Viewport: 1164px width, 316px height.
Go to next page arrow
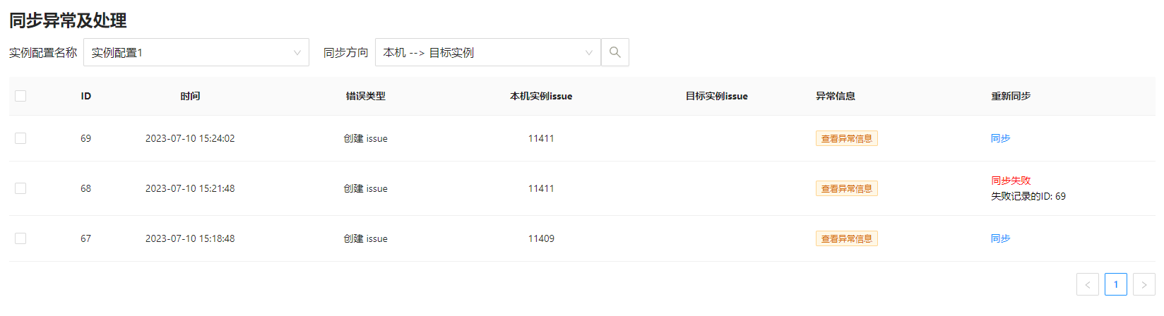click(1144, 284)
